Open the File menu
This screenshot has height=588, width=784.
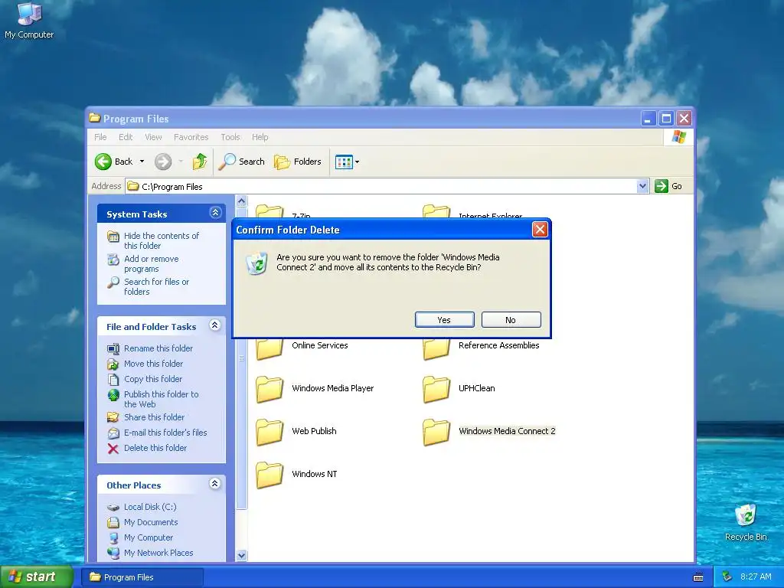coord(100,137)
